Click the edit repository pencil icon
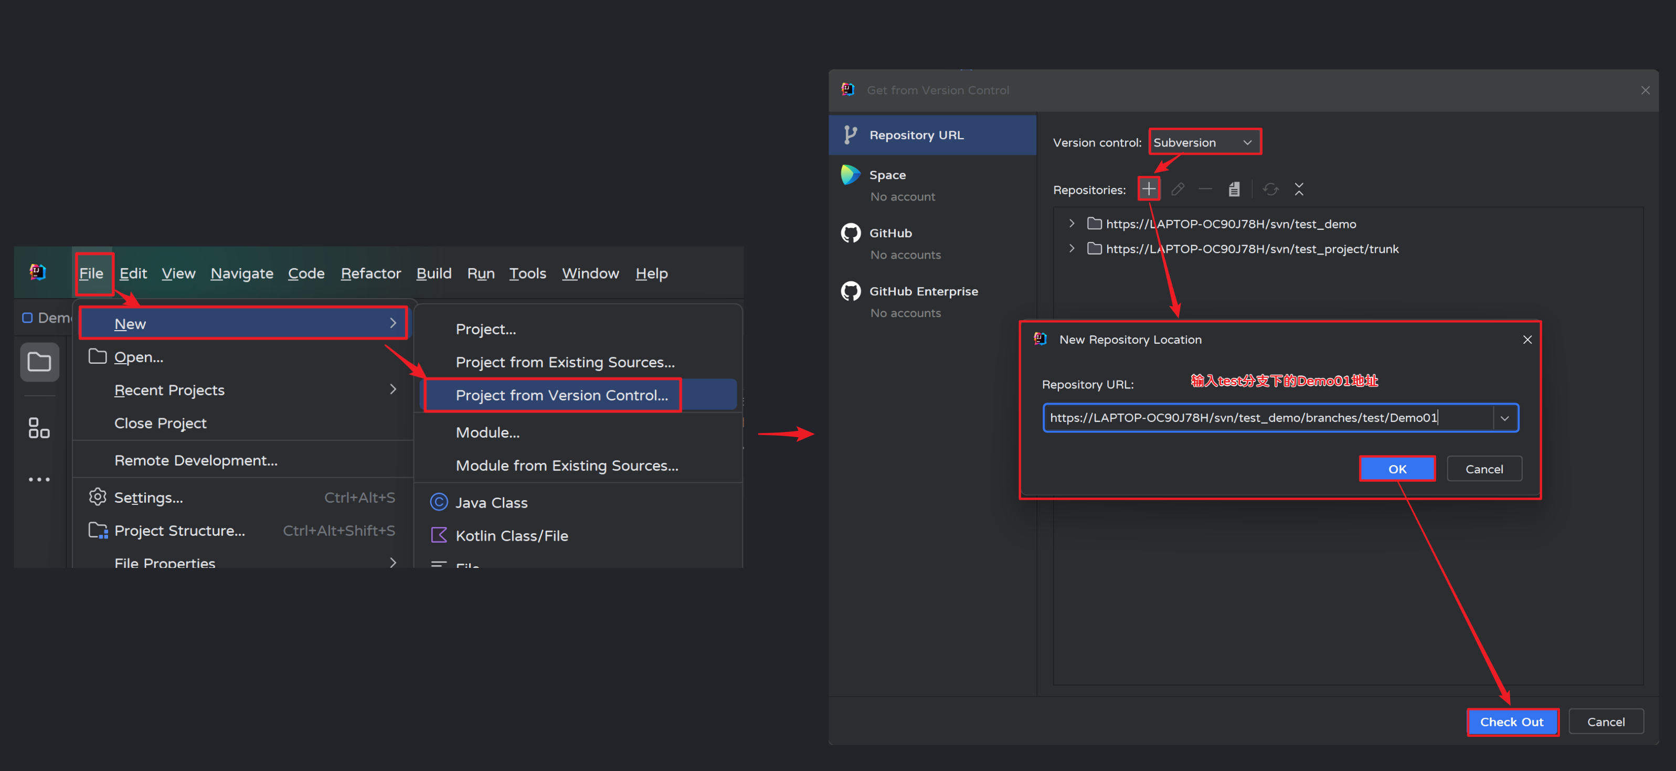This screenshot has width=1676, height=771. coord(1177,189)
